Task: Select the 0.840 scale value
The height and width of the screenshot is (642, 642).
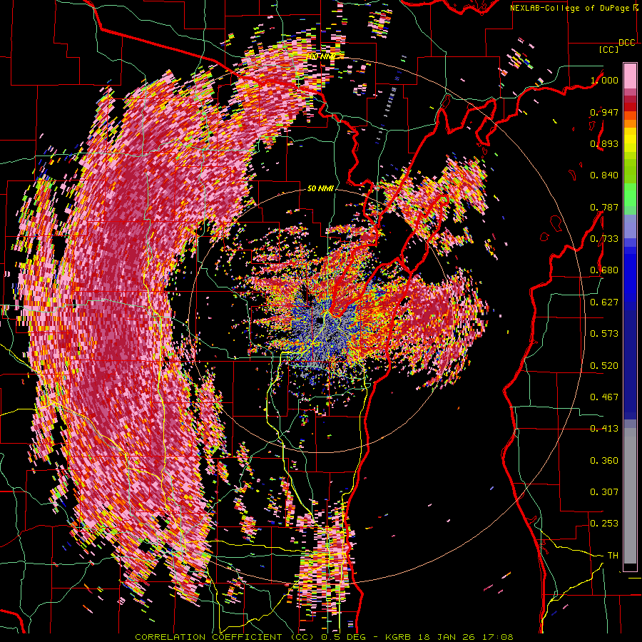Action: (x=604, y=175)
